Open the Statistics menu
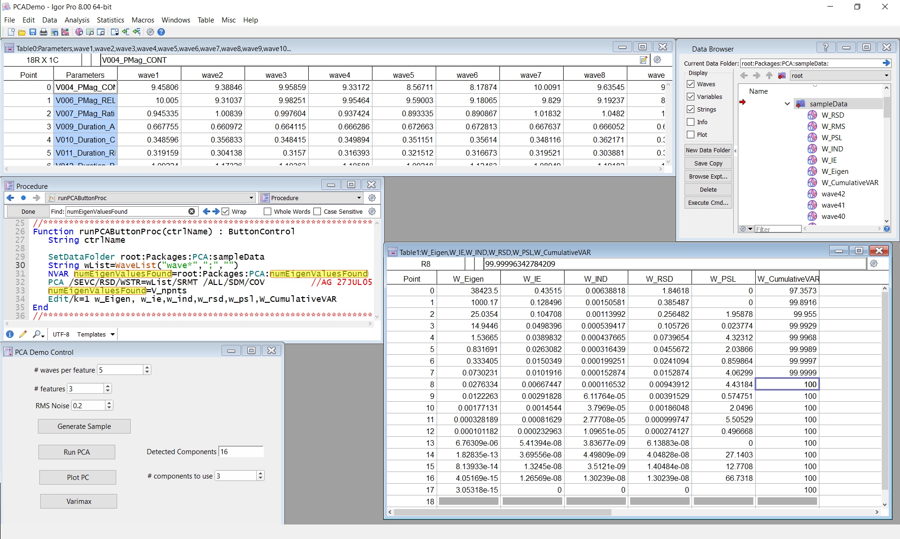 [110, 20]
